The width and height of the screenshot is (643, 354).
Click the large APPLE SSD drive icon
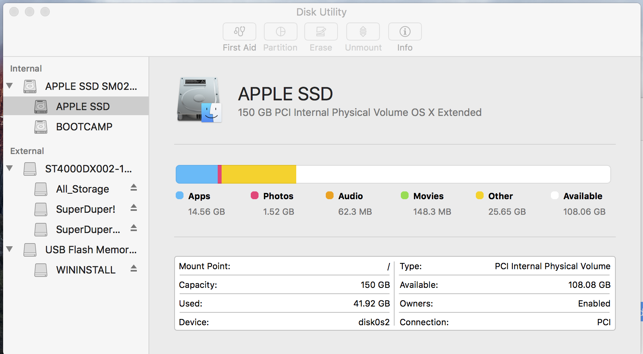(x=199, y=100)
